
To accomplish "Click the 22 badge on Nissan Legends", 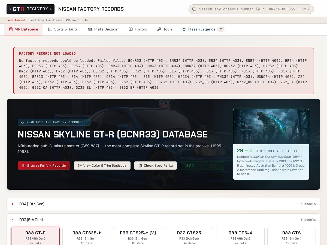I will 221,29.
